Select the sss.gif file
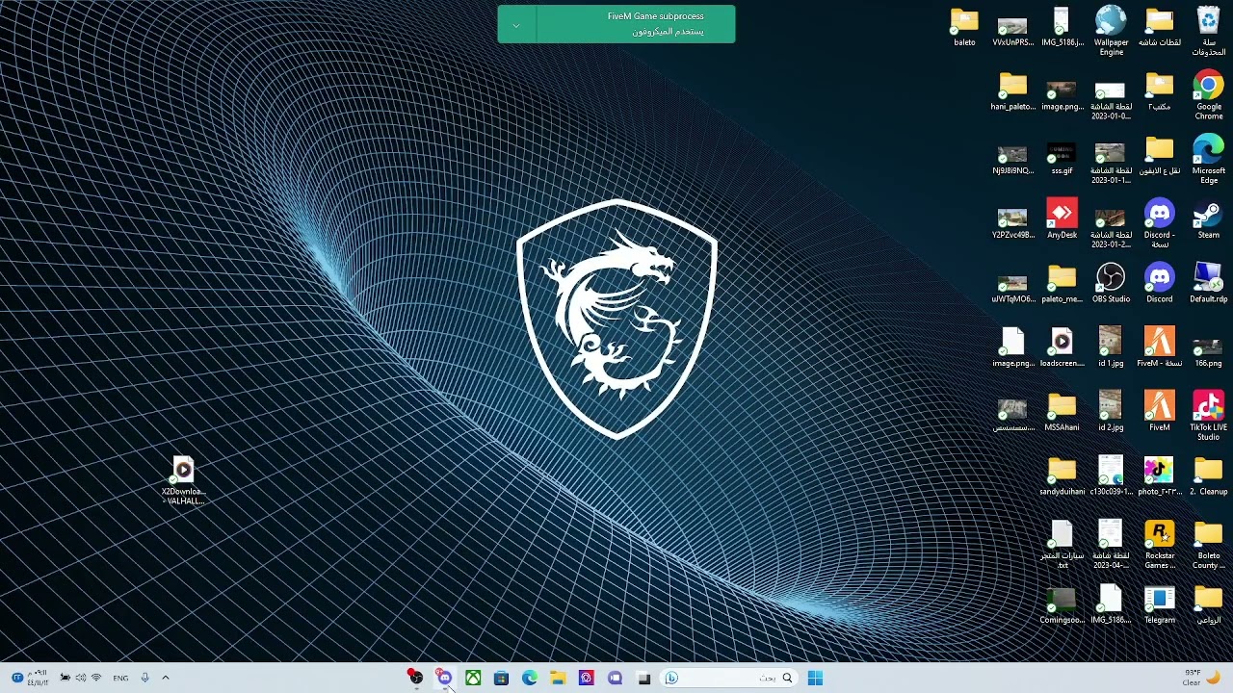 [1062, 159]
